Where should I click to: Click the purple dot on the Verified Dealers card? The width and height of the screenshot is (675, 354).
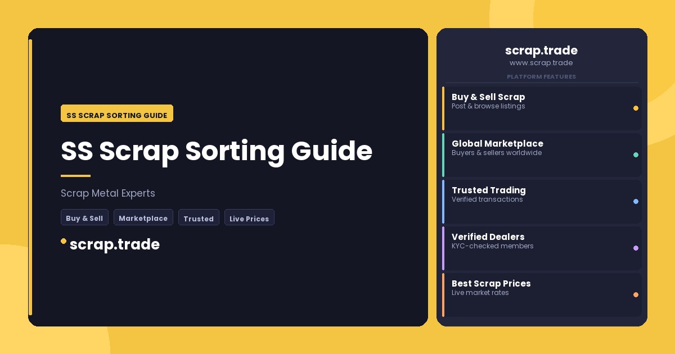click(x=636, y=248)
